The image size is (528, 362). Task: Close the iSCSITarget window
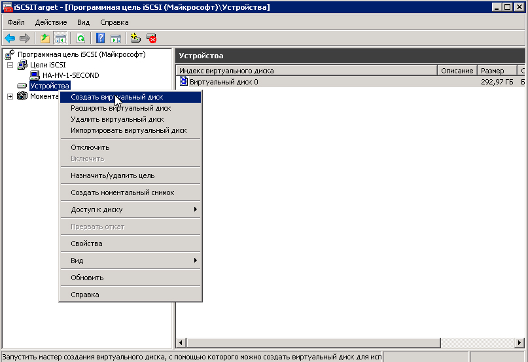click(519, 7)
